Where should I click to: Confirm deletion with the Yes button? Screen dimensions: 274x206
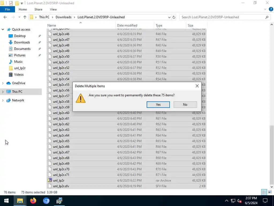click(158, 105)
